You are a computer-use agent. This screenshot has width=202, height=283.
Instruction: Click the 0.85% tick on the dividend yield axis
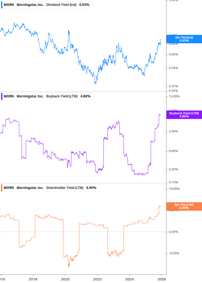coord(173,44)
